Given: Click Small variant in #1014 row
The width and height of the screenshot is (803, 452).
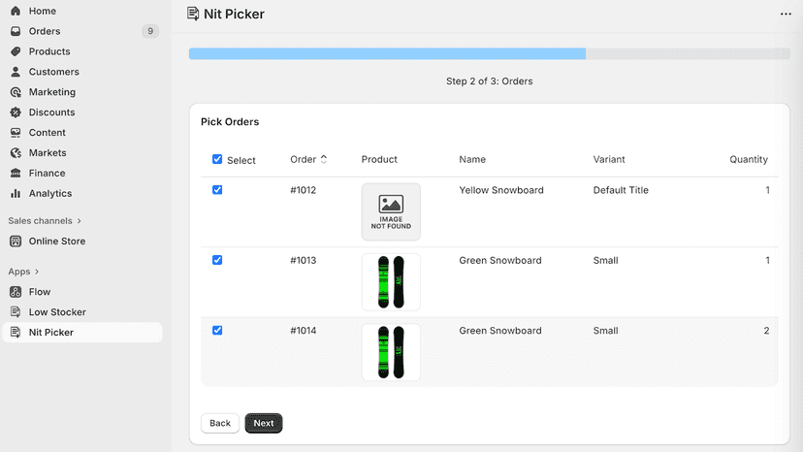Looking at the screenshot, I should (x=605, y=331).
